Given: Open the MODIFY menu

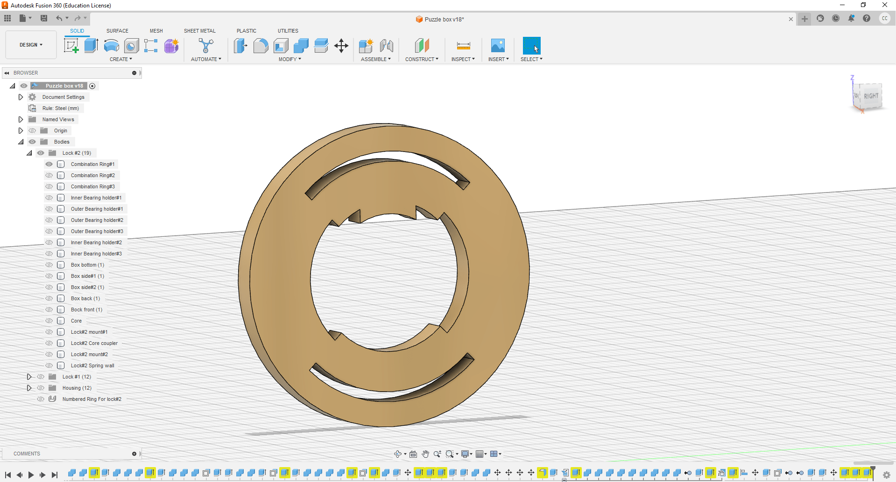Looking at the screenshot, I should pyautogui.click(x=289, y=59).
